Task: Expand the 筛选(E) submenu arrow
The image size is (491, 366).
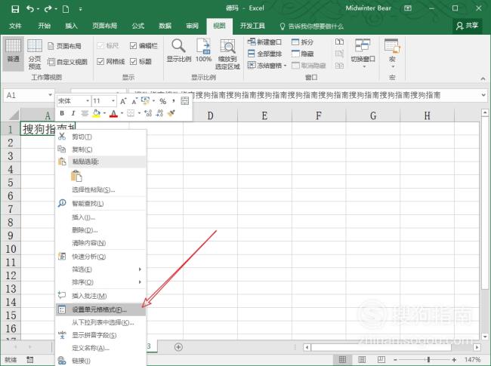Action: pos(140,269)
